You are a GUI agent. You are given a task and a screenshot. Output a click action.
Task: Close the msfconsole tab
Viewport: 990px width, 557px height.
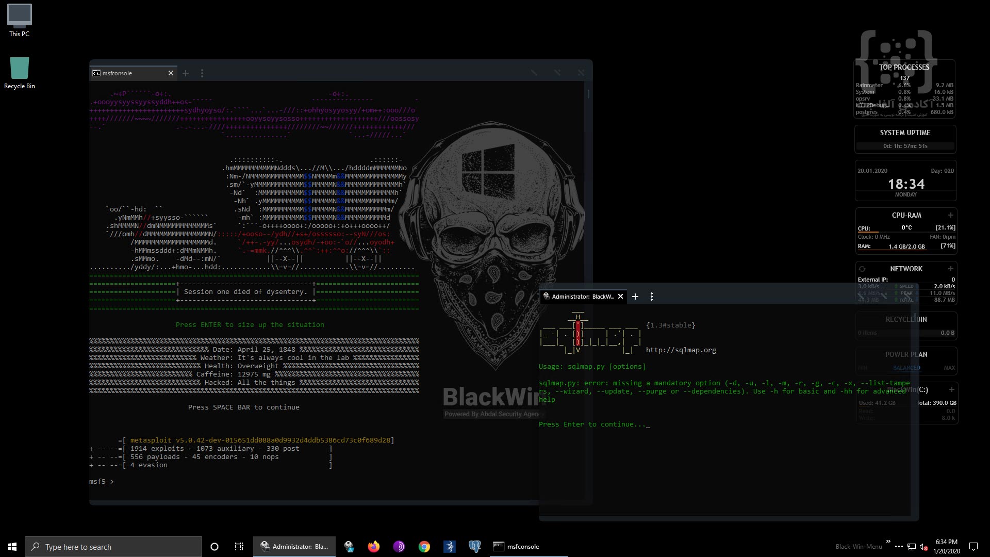coord(171,73)
